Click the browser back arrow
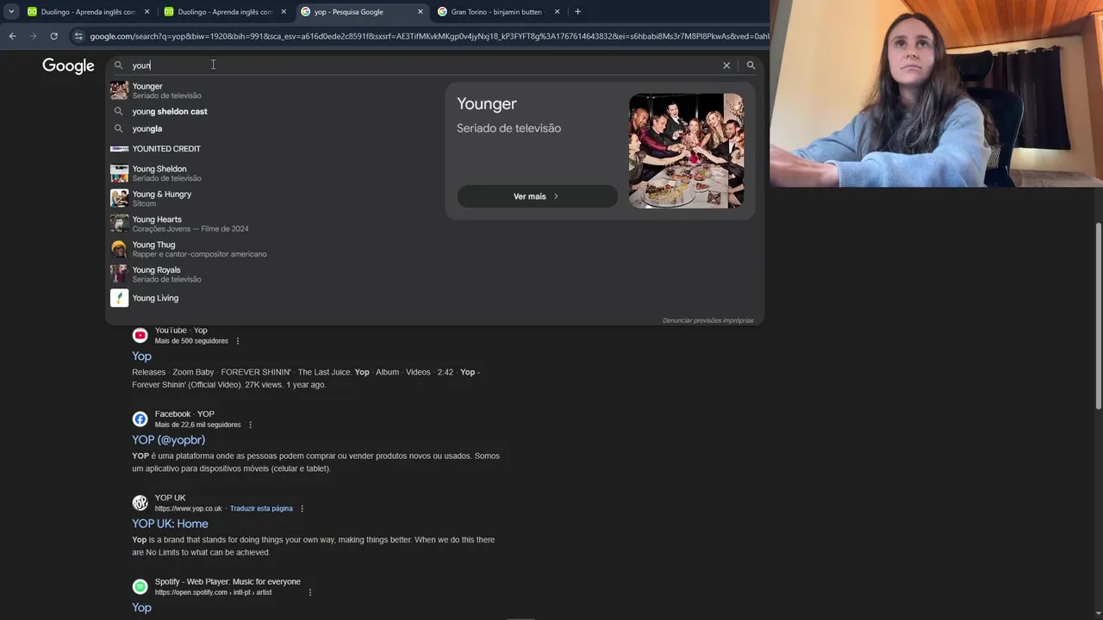This screenshot has width=1103, height=620. tap(12, 36)
